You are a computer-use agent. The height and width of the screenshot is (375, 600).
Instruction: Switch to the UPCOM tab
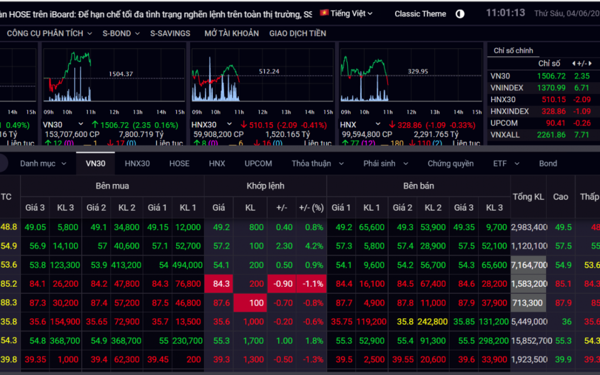pyautogui.click(x=258, y=163)
